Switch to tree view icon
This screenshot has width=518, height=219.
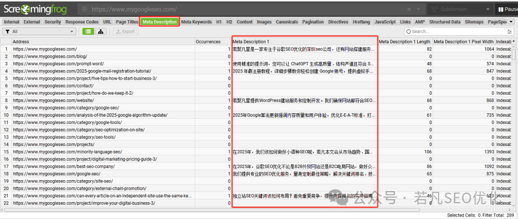pyautogui.click(x=100, y=31)
